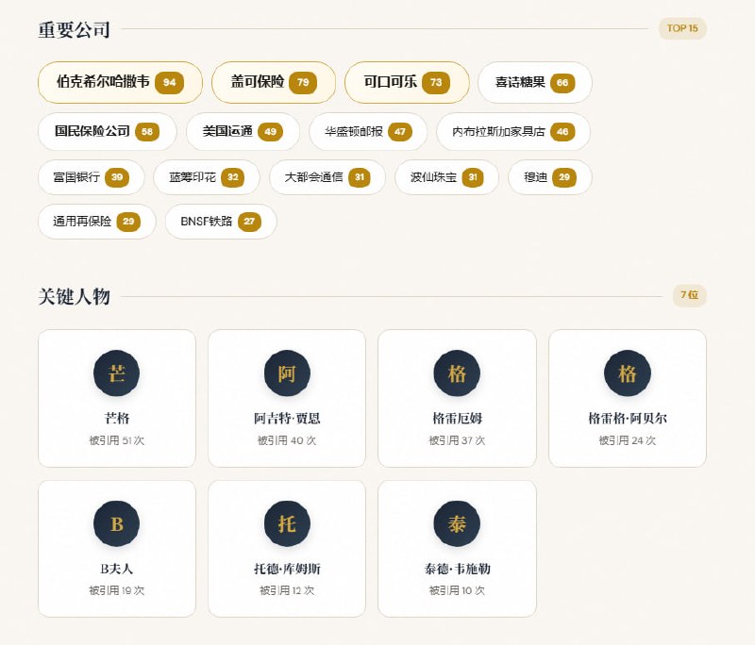Click the avatar icon above 格雷厄姆
Viewport: 755px width, 645px height.
click(457, 373)
